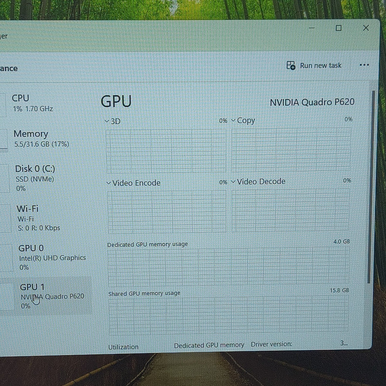This screenshot has width=386, height=386.
Task: Click the Dedicated GPU memory label at bottom
Action: point(209,345)
